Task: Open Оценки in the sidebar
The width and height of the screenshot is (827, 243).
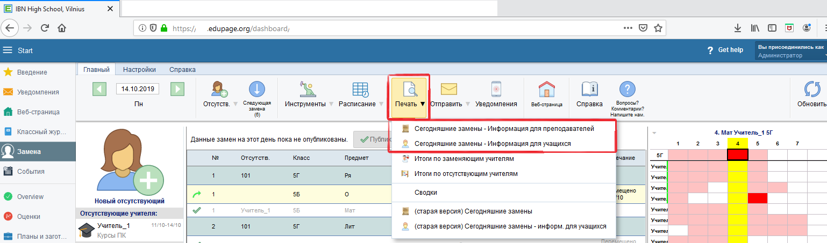Action: (38, 217)
